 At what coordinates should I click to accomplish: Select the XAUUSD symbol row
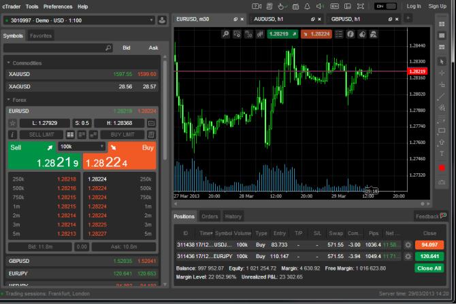(82, 74)
